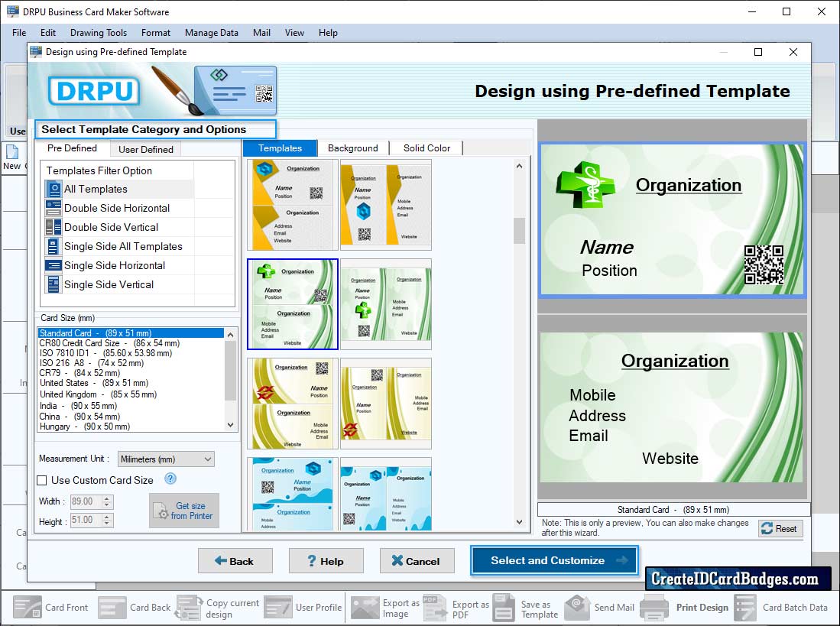Click the Export as Image icon
This screenshot has height=626, width=840.
[365, 607]
